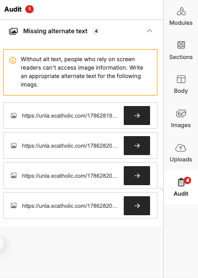Click the image icon in 17862819 row
Image resolution: width=198 pixels, height=278 pixels.
(14, 116)
